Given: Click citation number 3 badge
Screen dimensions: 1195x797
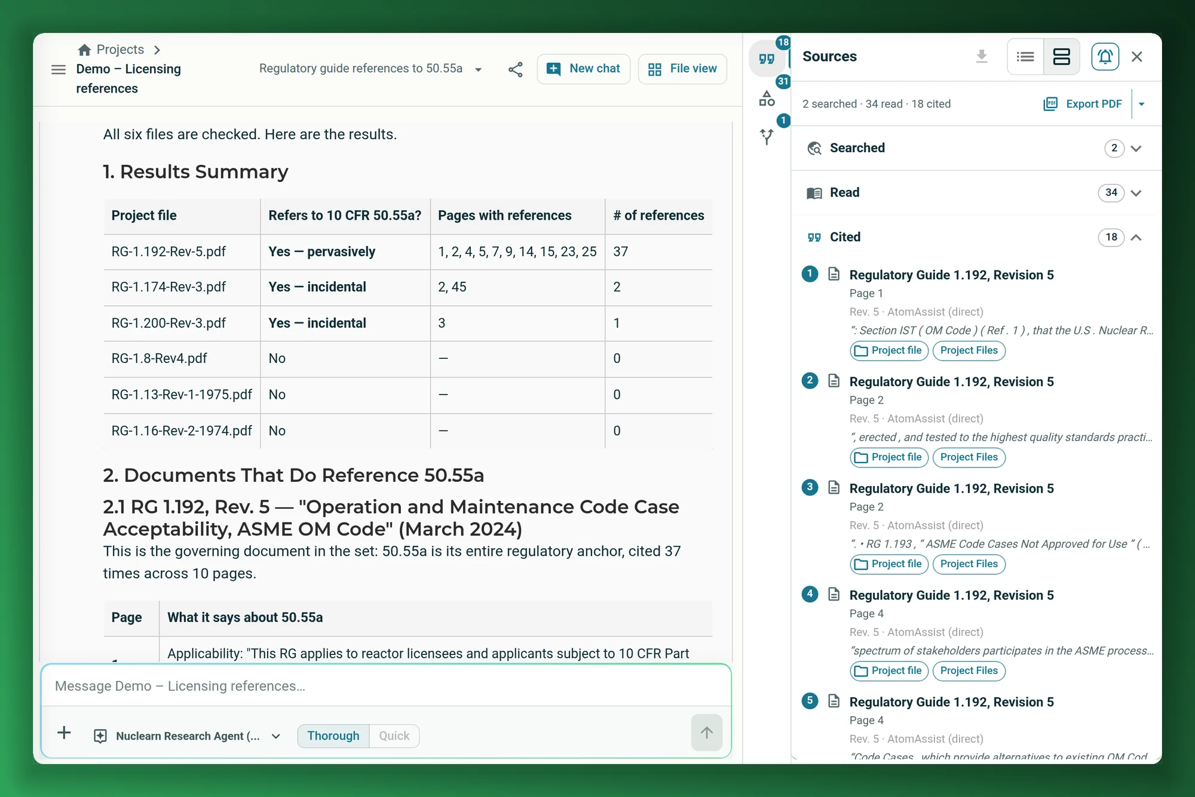Looking at the screenshot, I should click(x=810, y=487).
